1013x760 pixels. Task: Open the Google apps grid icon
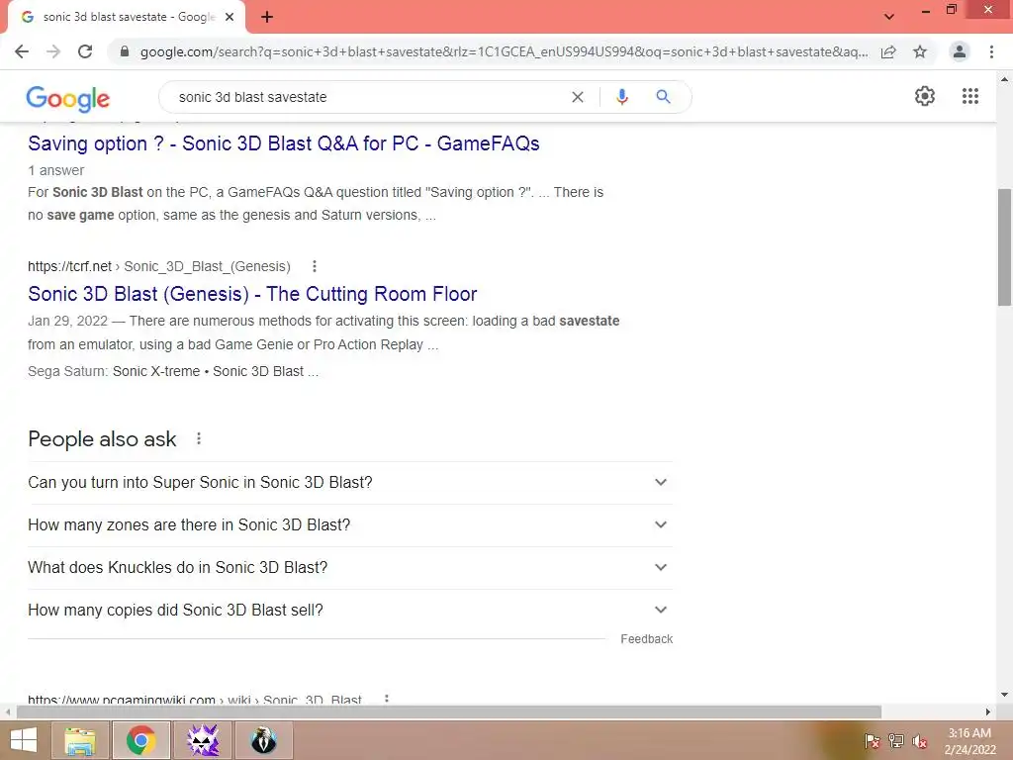(969, 96)
